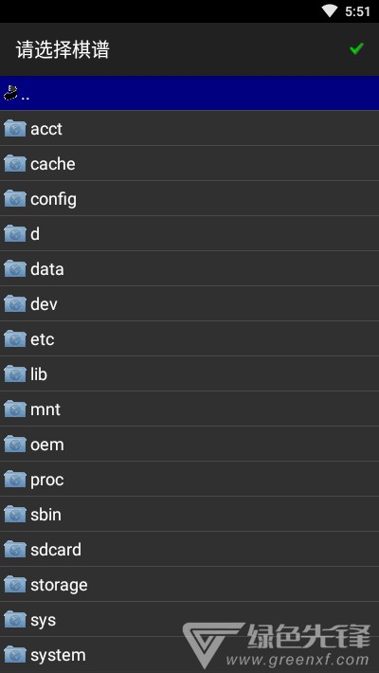Select the config folder icon
The height and width of the screenshot is (673, 379).
point(15,199)
